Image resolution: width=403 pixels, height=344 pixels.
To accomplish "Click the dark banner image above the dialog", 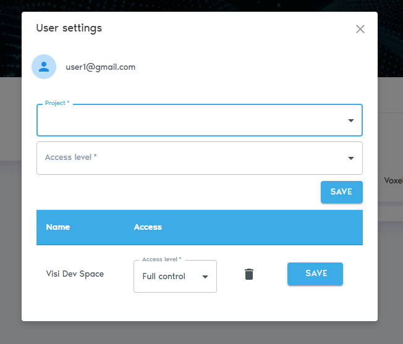I will click(201, 6).
